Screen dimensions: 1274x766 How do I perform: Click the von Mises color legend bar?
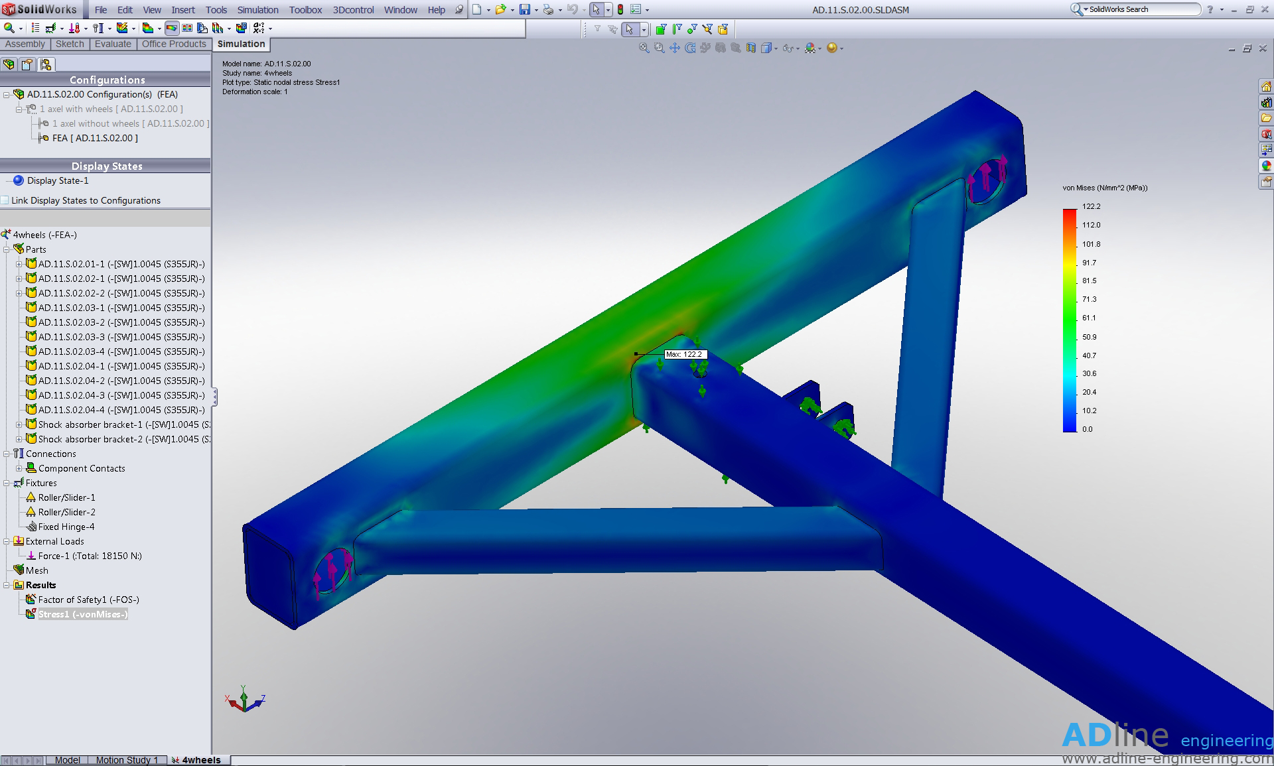tap(1070, 320)
